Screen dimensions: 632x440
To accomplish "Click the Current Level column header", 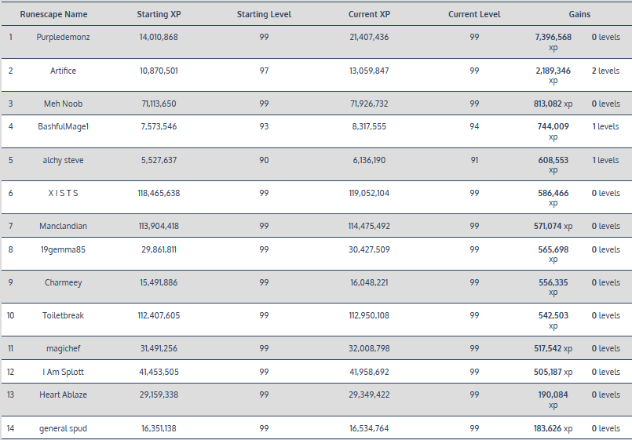I will click(x=474, y=14).
